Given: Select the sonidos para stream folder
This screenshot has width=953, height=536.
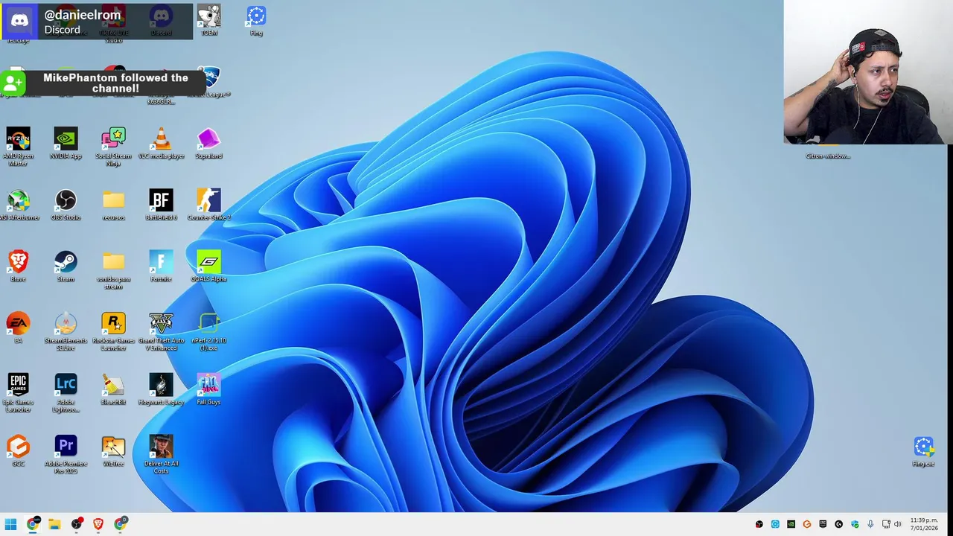Looking at the screenshot, I should click(113, 270).
